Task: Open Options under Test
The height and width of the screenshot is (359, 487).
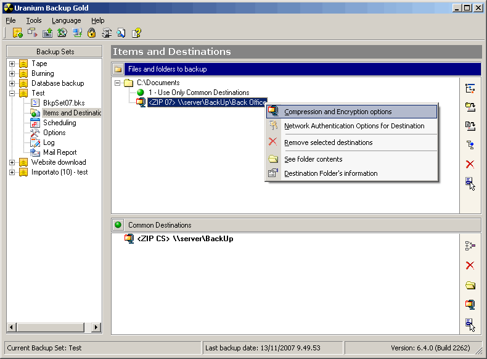Action: click(x=54, y=133)
